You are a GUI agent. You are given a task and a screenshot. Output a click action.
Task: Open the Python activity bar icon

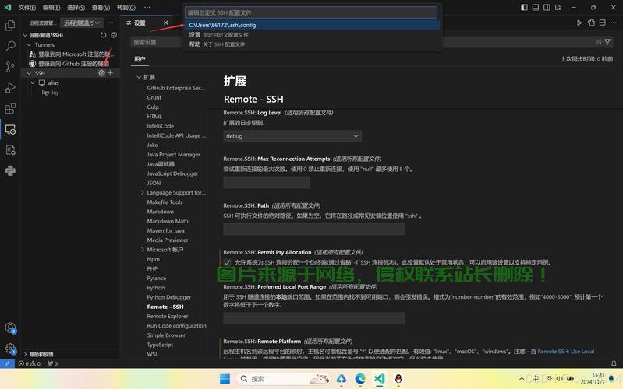coord(10,170)
